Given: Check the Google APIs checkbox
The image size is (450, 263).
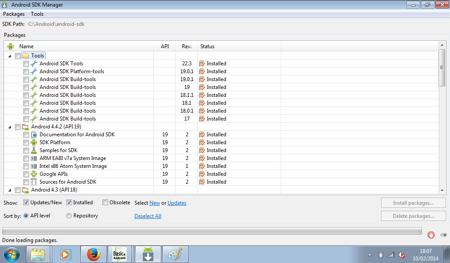Looking at the screenshot, I should point(26,174).
